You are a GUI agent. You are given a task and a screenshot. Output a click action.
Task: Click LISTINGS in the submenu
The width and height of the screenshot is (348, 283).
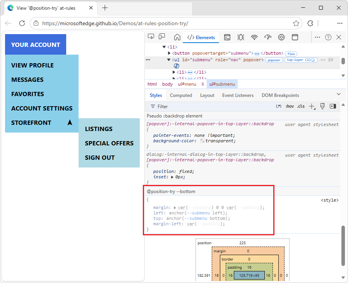[x=99, y=129]
